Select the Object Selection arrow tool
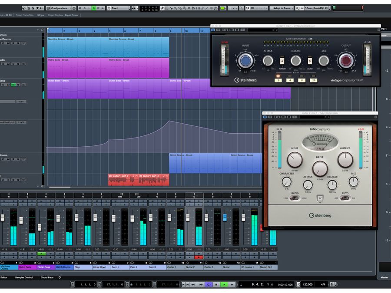Screen dimensions: 391x293 [x=162, y=8]
